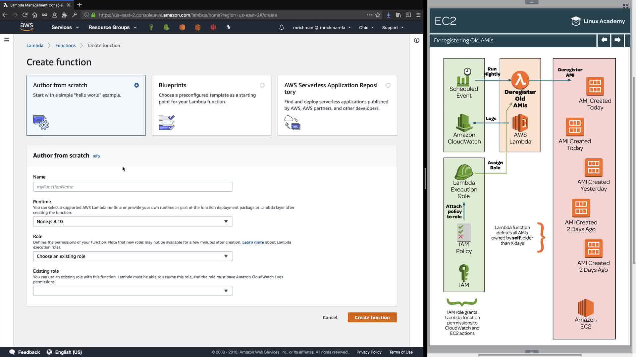Image resolution: width=636 pixels, height=357 pixels.
Task: Select the Blueprints radio option
Action: click(262, 85)
